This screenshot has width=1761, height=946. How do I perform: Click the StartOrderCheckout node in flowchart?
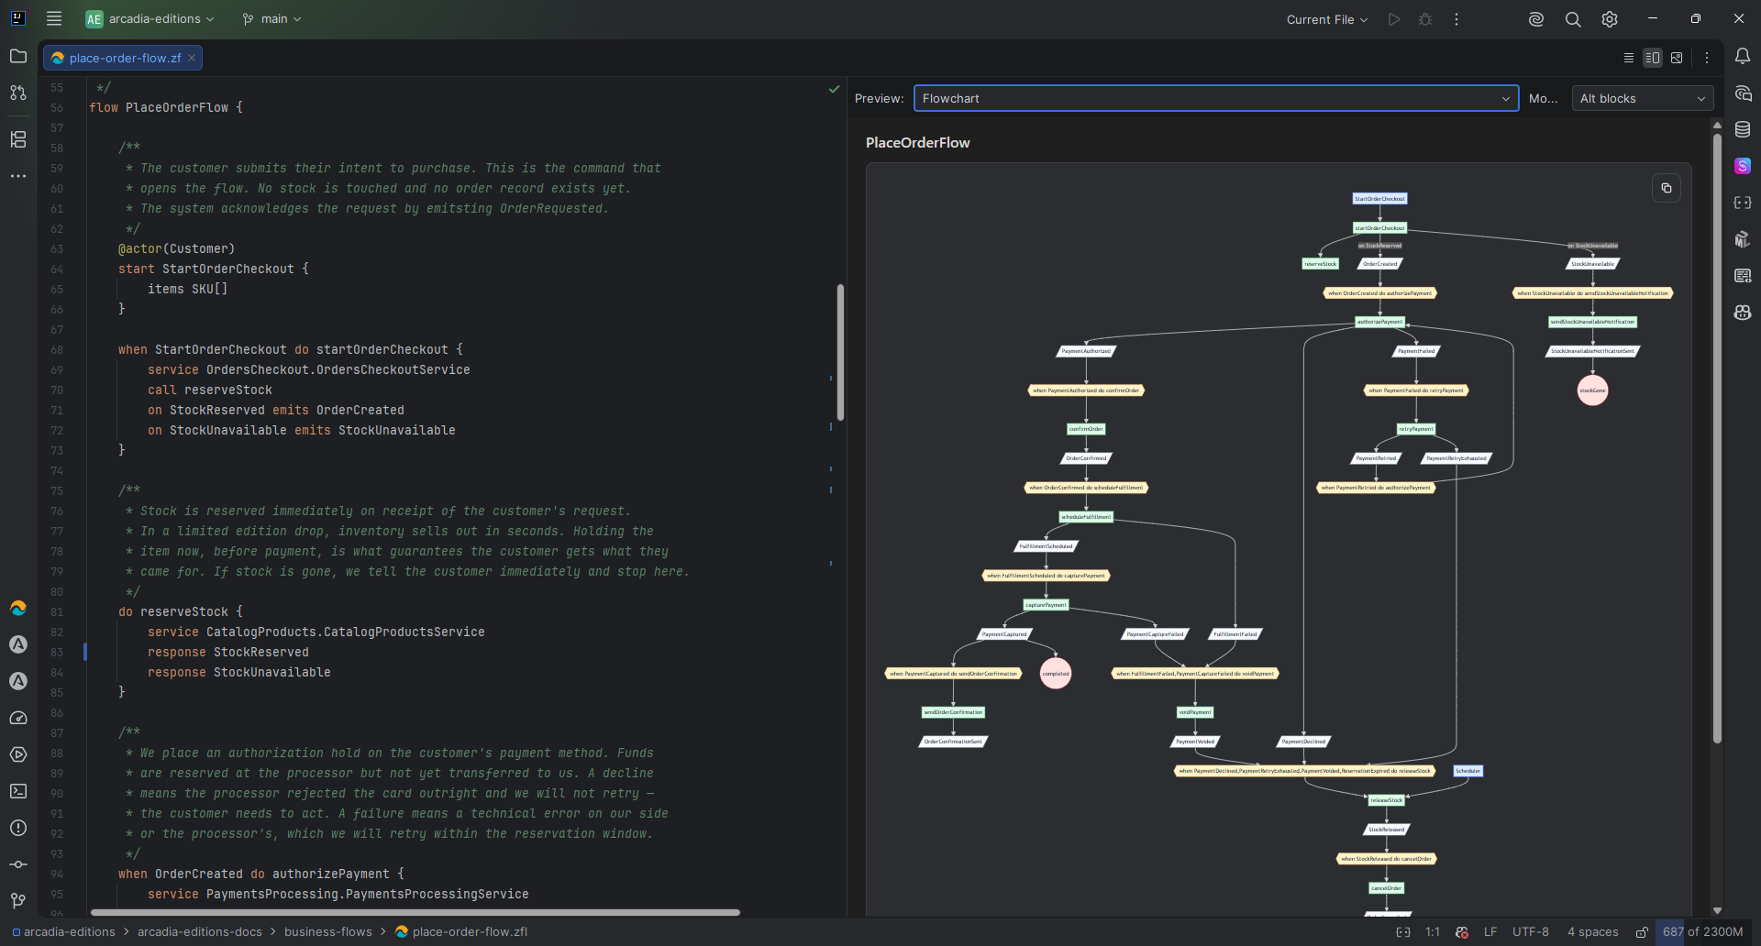tap(1379, 199)
